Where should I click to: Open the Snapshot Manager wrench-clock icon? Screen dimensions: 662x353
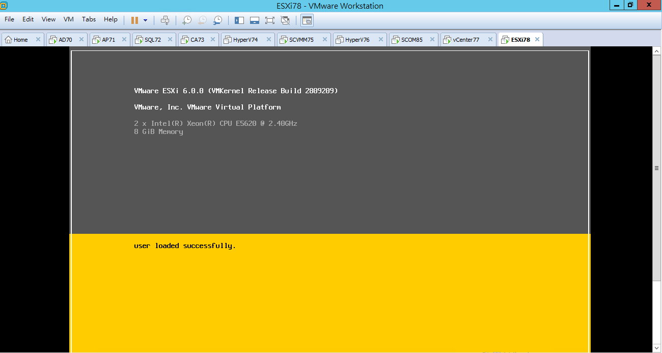(x=217, y=20)
